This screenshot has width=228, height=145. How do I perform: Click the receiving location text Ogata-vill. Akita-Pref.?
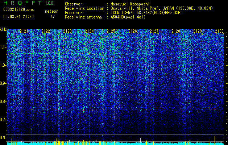tap(136, 8)
